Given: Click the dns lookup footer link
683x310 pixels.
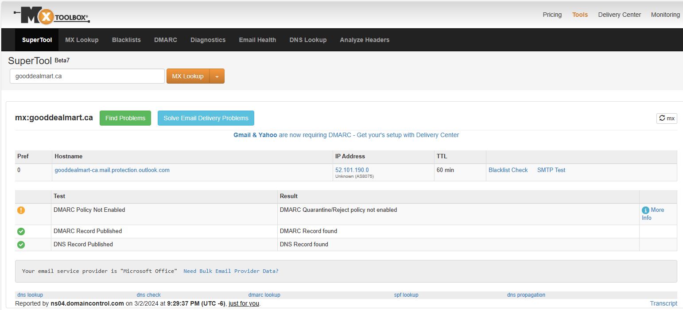Looking at the screenshot, I should click(x=30, y=295).
